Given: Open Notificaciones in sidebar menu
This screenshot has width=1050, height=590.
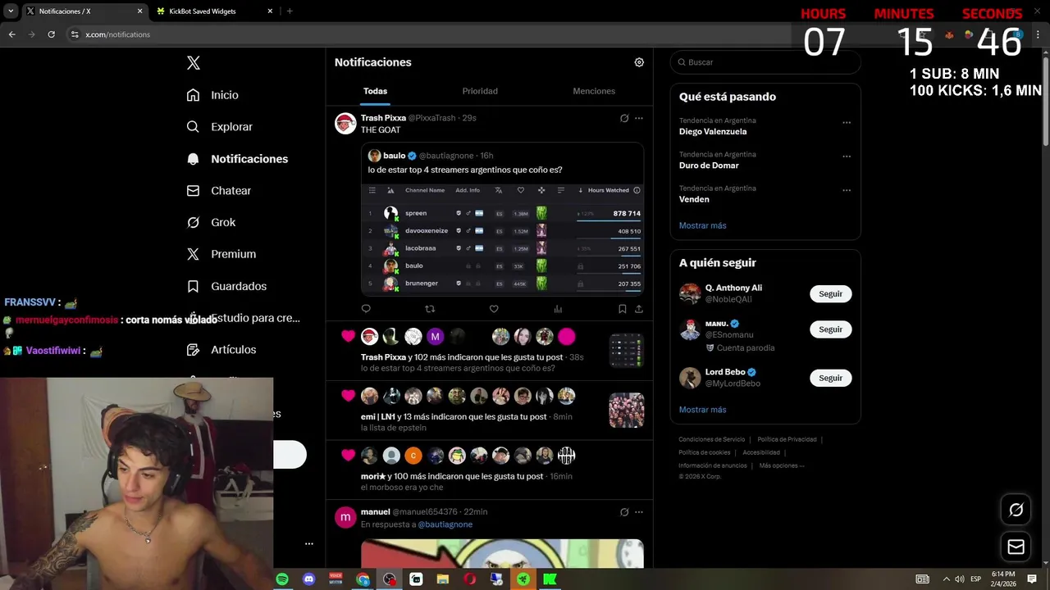Looking at the screenshot, I should [x=237, y=159].
